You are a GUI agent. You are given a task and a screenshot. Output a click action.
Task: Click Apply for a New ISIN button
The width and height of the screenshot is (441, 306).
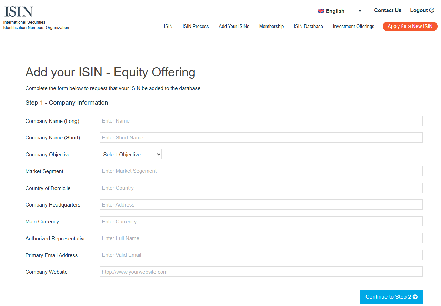(x=410, y=26)
